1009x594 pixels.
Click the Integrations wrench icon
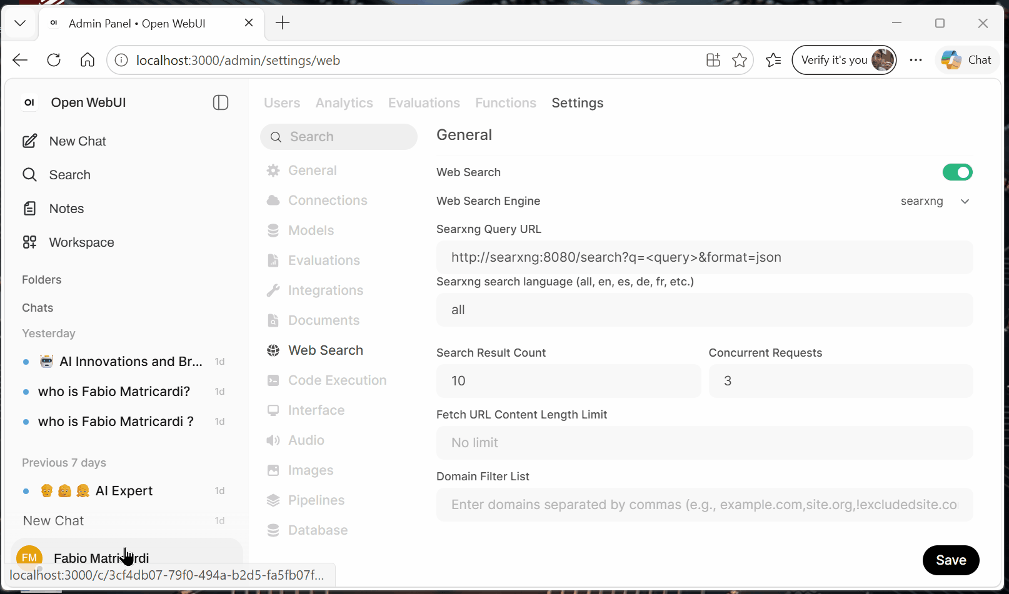click(x=273, y=290)
